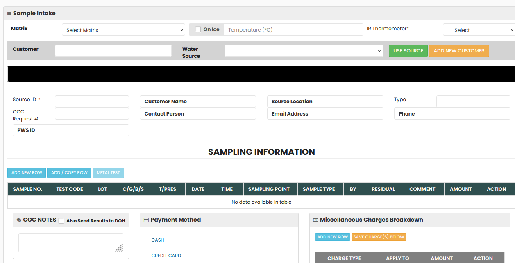Click the RESIDUAL column header
This screenshot has height=263, width=515.
tap(385, 189)
